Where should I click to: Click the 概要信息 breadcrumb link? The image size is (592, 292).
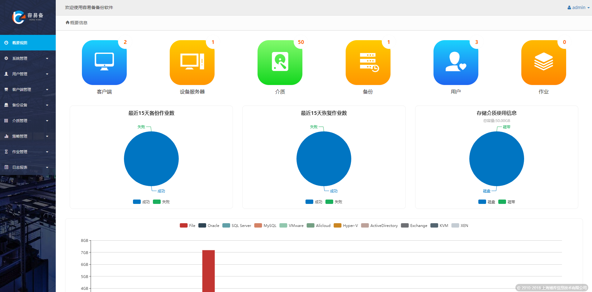coord(79,22)
